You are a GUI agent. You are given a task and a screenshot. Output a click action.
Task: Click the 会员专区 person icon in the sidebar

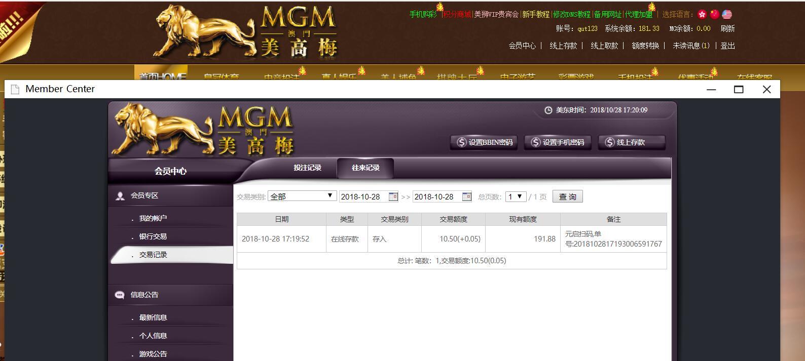(x=120, y=196)
